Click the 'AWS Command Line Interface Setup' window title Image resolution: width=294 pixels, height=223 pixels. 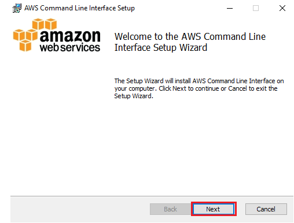(x=79, y=8)
